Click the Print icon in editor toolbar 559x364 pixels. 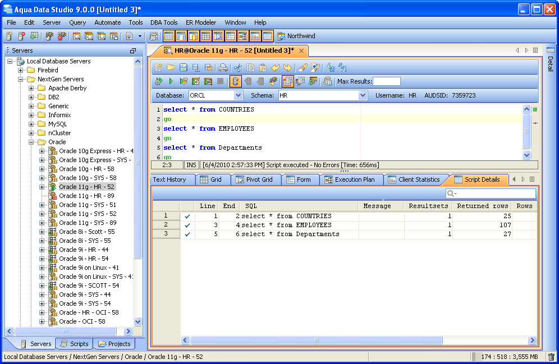[x=223, y=67]
